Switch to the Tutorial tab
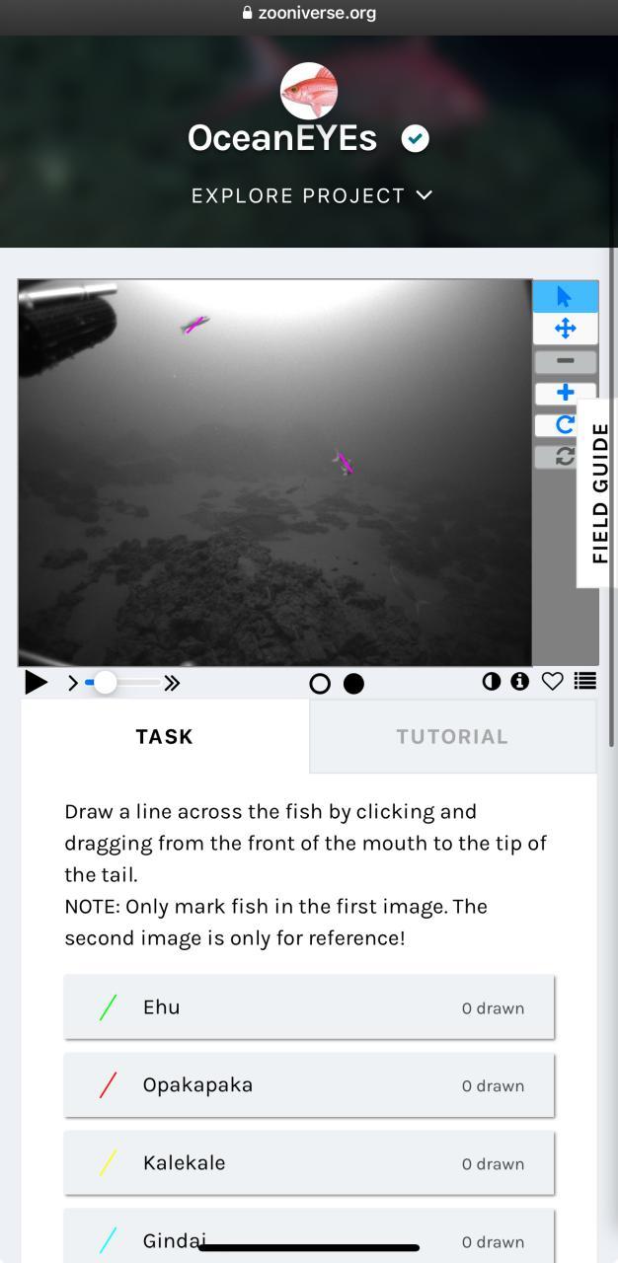Image resolution: width=618 pixels, height=1263 pixels. (x=452, y=736)
